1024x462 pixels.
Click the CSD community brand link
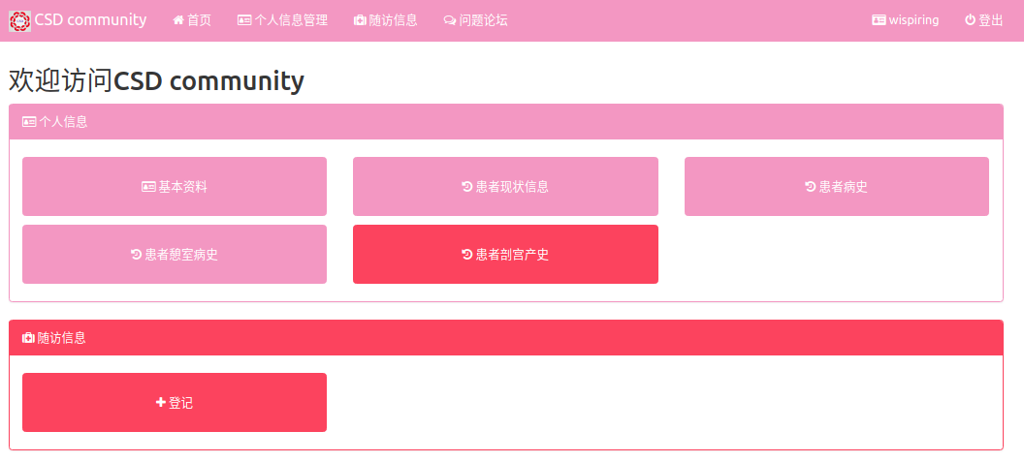90,20
